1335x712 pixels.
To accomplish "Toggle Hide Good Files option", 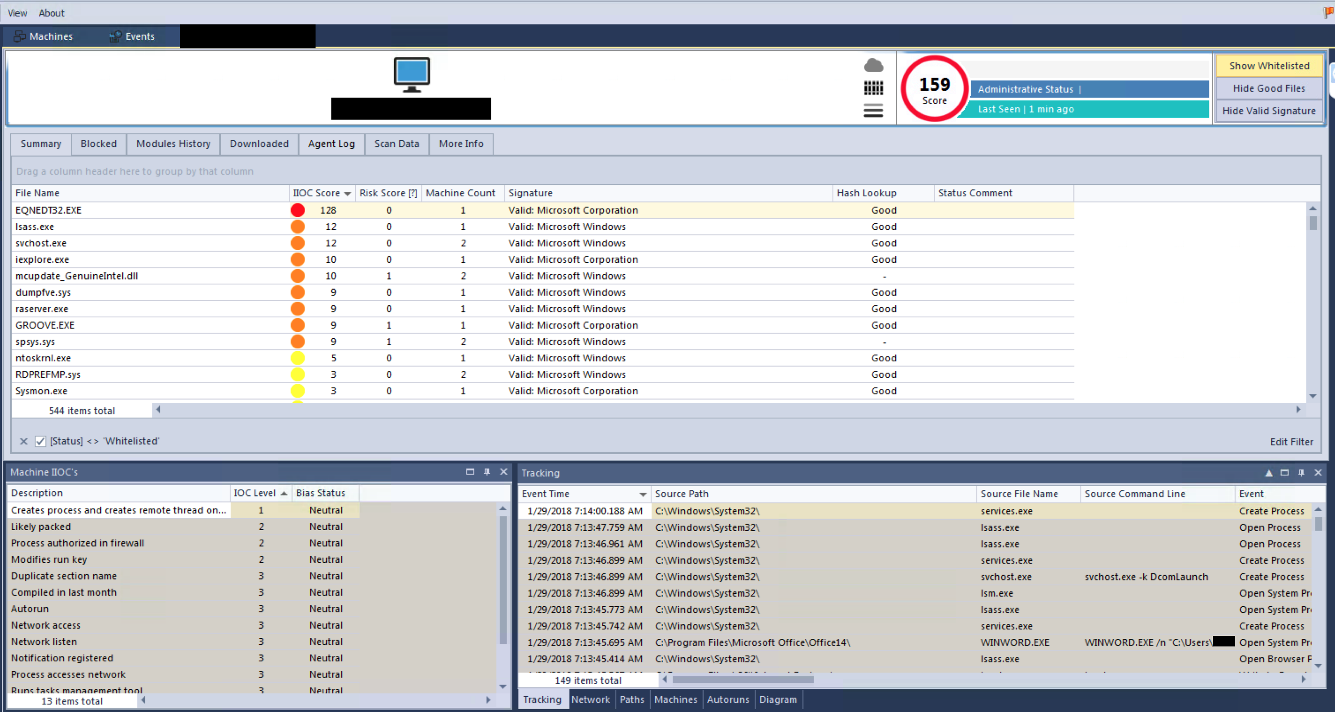I will (1268, 89).
